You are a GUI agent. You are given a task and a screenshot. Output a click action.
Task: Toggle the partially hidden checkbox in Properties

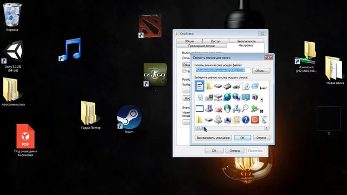click(x=184, y=71)
